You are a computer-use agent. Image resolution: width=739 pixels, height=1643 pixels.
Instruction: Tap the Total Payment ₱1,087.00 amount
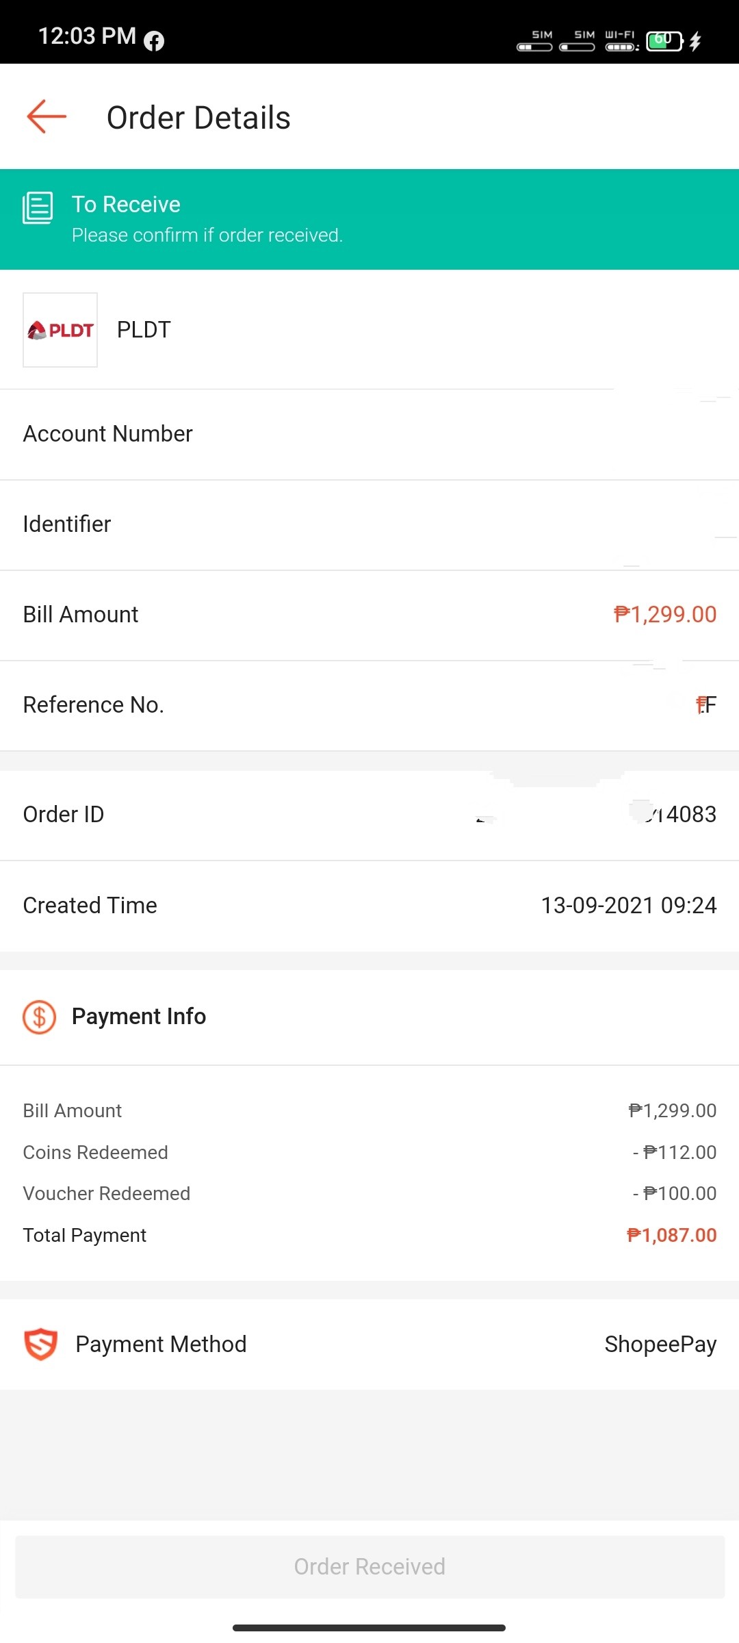671,1235
